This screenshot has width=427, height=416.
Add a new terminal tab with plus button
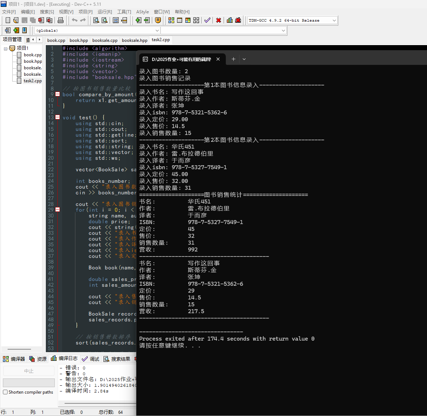click(233, 59)
